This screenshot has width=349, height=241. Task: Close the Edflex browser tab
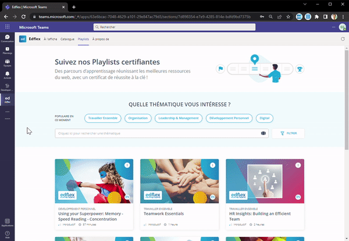click(63, 7)
